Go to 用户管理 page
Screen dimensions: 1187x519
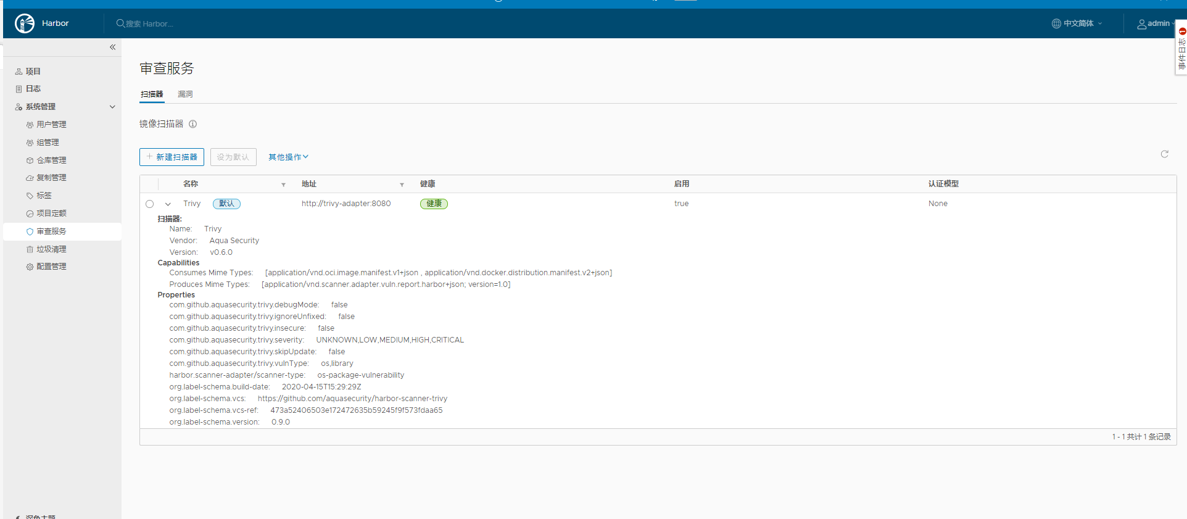tap(51, 125)
